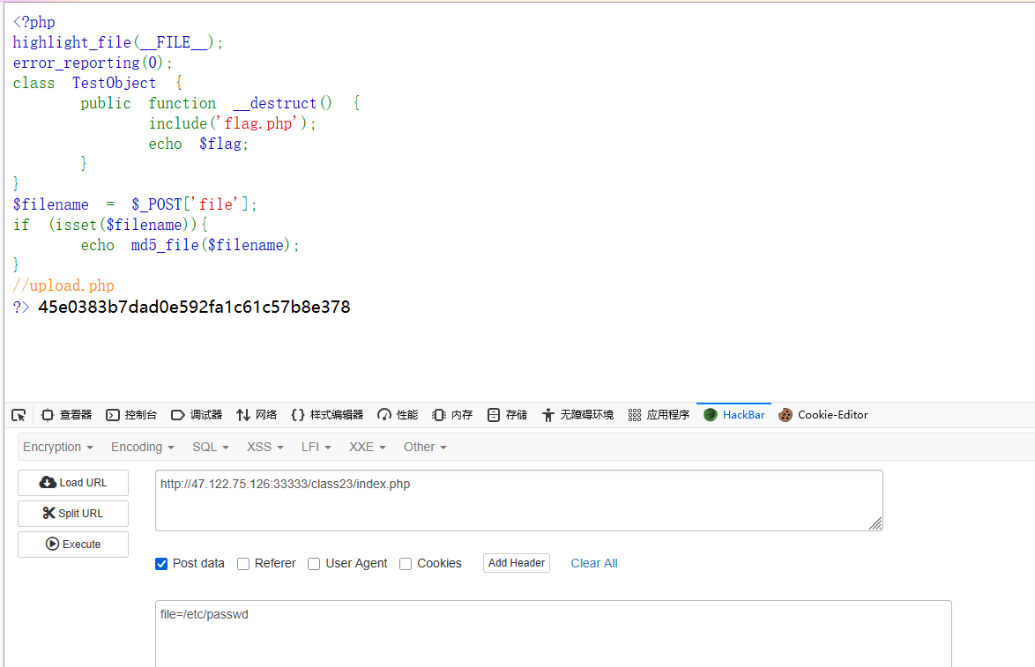Open the Style Editor (样式编辑器) panel
1035x667 pixels.
pos(327,415)
